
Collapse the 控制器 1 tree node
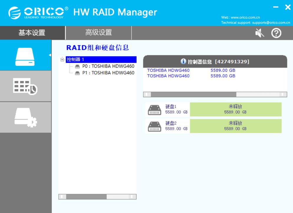pyautogui.click(x=62, y=60)
